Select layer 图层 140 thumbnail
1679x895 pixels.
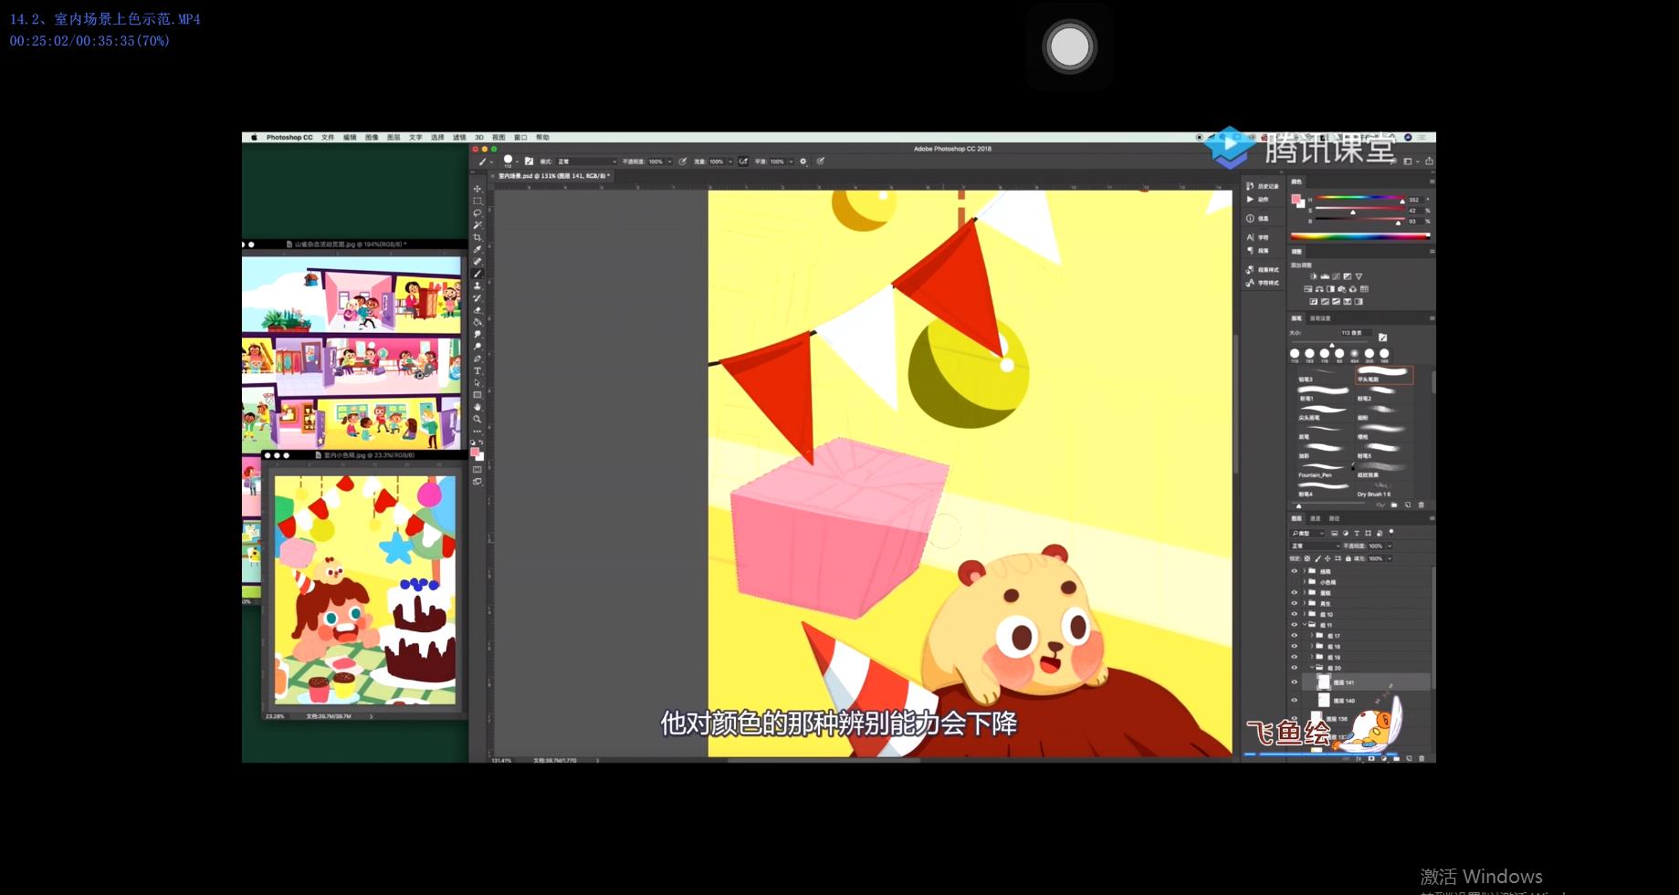coord(1324,700)
